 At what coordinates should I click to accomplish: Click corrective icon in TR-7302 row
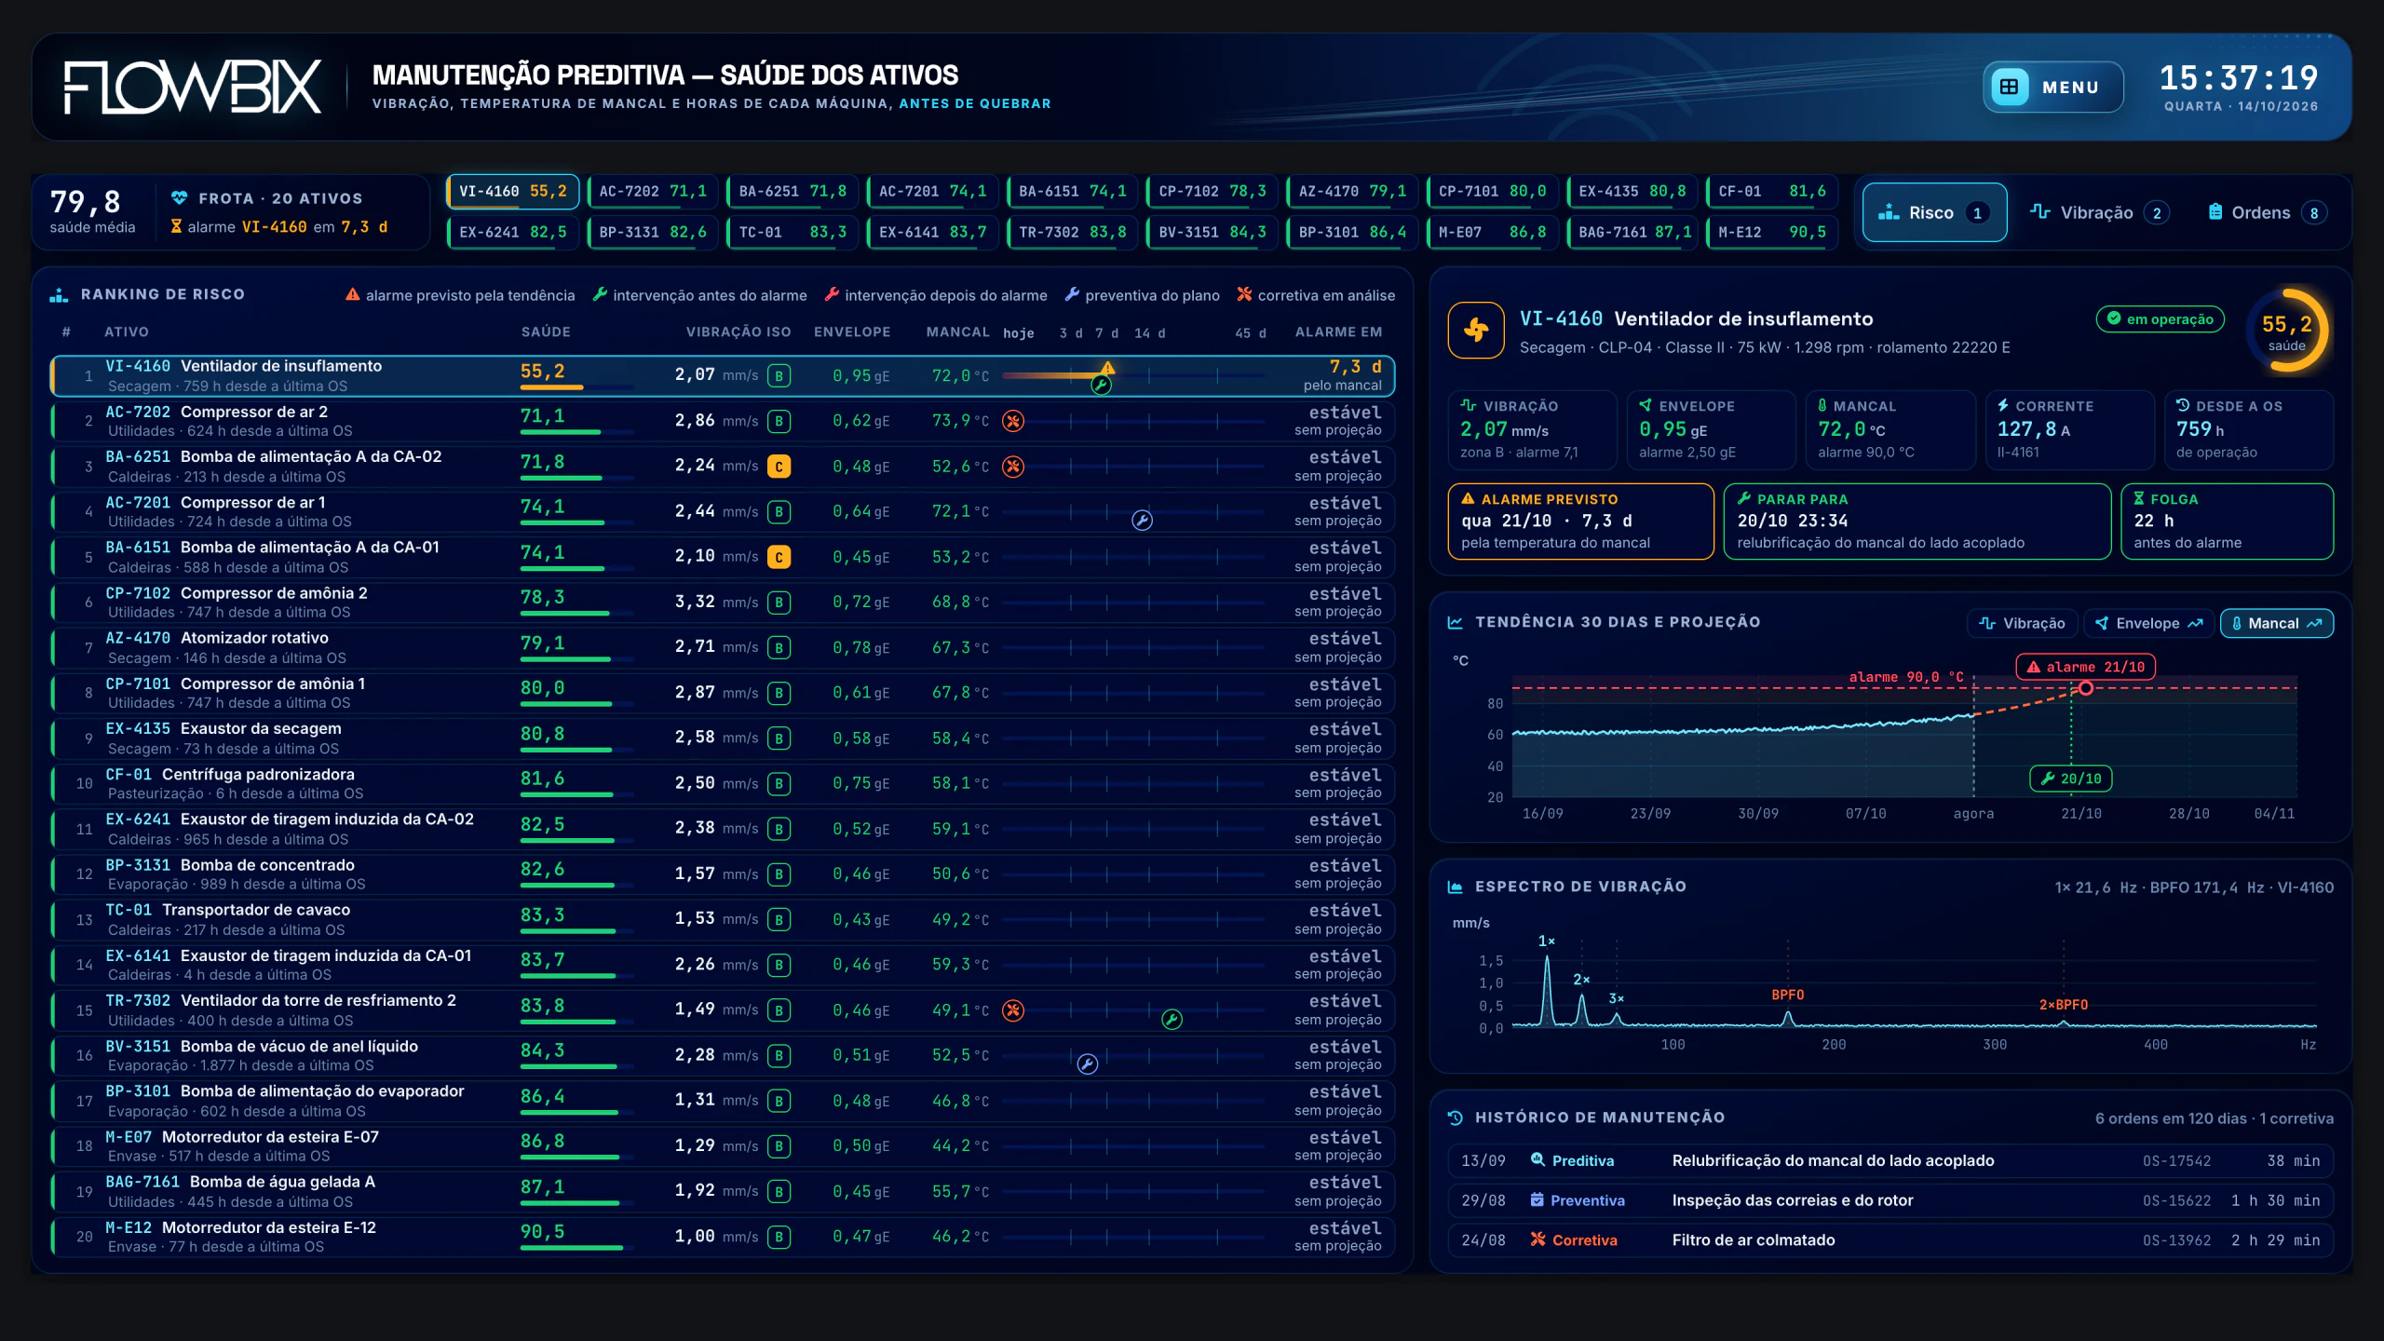click(1013, 1010)
